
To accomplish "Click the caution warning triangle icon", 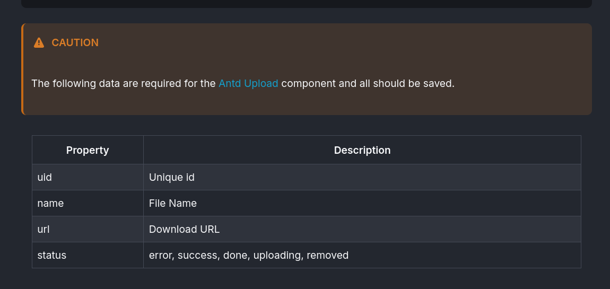I will [39, 42].
